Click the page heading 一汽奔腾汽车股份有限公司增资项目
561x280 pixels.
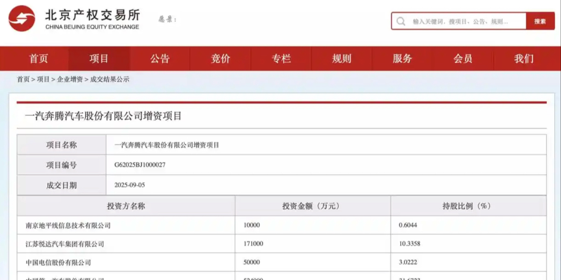[103, 117]
